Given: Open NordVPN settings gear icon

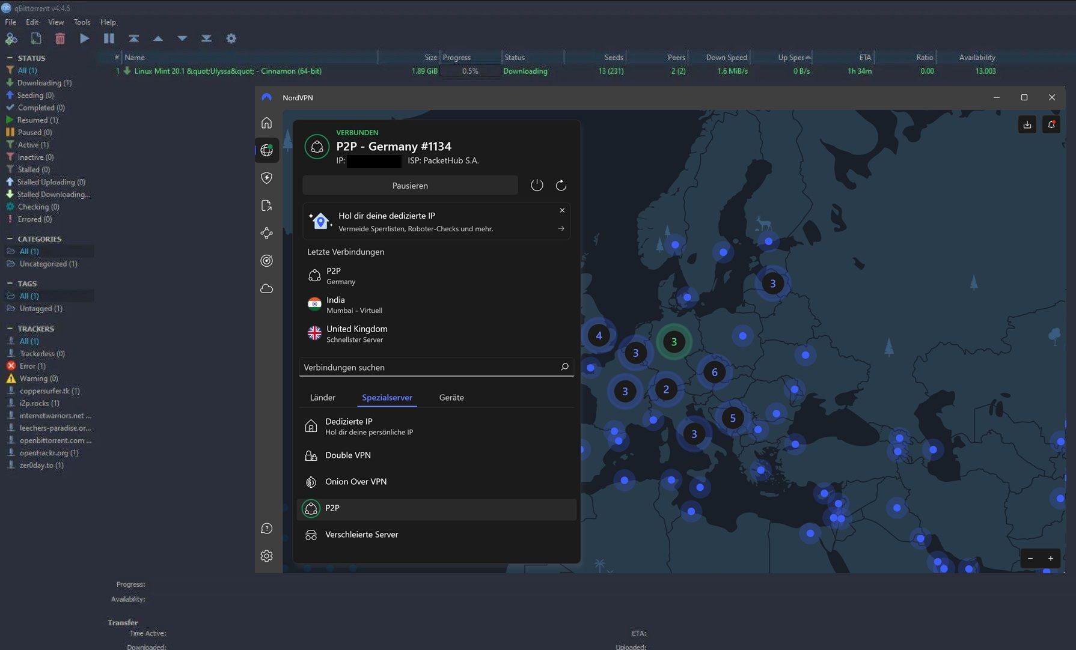Looking at the screenshot, I should [267, 556].
